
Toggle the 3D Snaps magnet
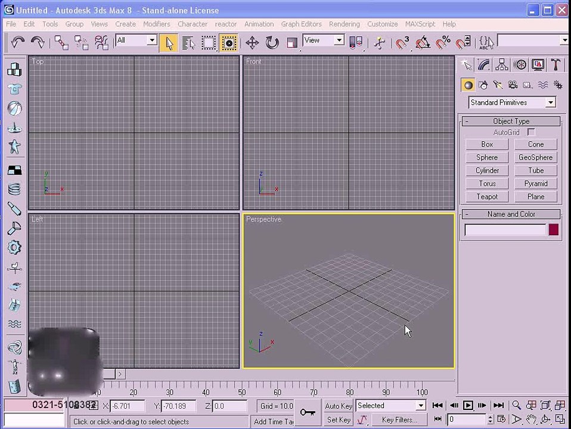(402, 43)
